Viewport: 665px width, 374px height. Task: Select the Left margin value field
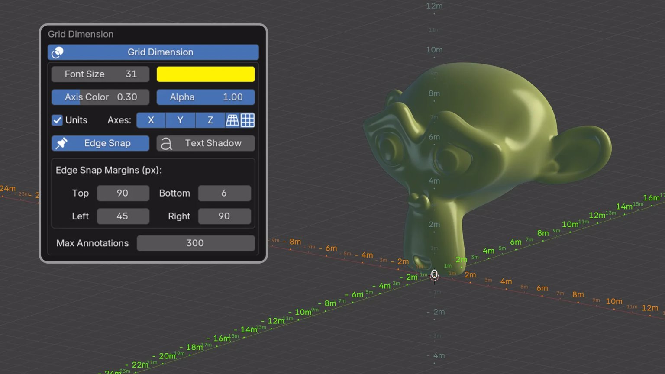point(123,216)
